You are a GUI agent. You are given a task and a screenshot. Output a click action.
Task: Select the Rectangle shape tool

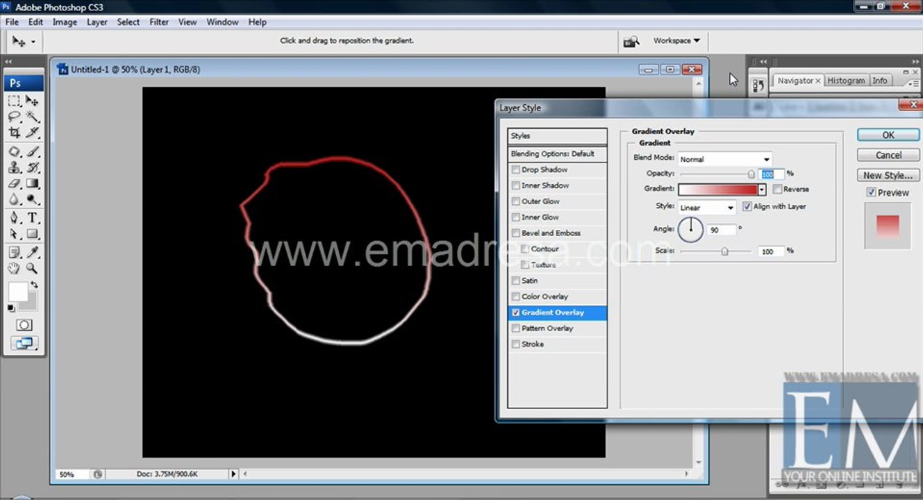(x=33, y=234)
